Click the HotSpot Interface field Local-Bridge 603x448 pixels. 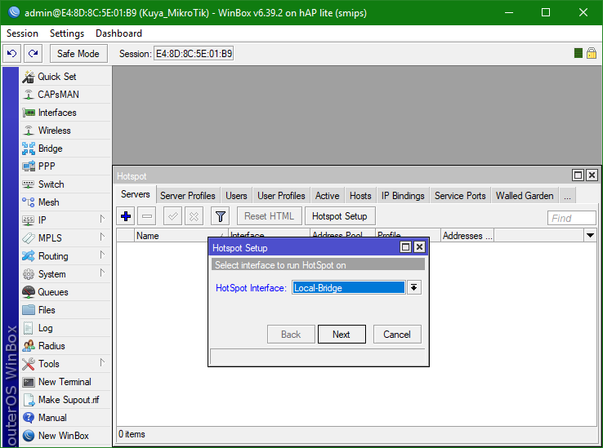point(348,288)
